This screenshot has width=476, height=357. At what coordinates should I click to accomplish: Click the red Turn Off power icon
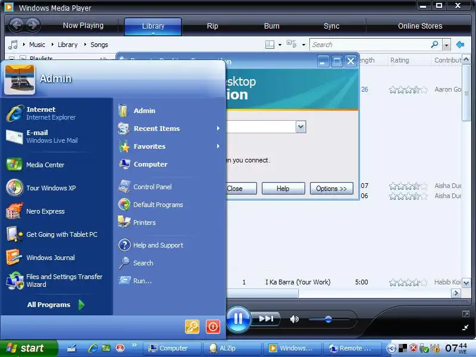(x=213, y=327)
